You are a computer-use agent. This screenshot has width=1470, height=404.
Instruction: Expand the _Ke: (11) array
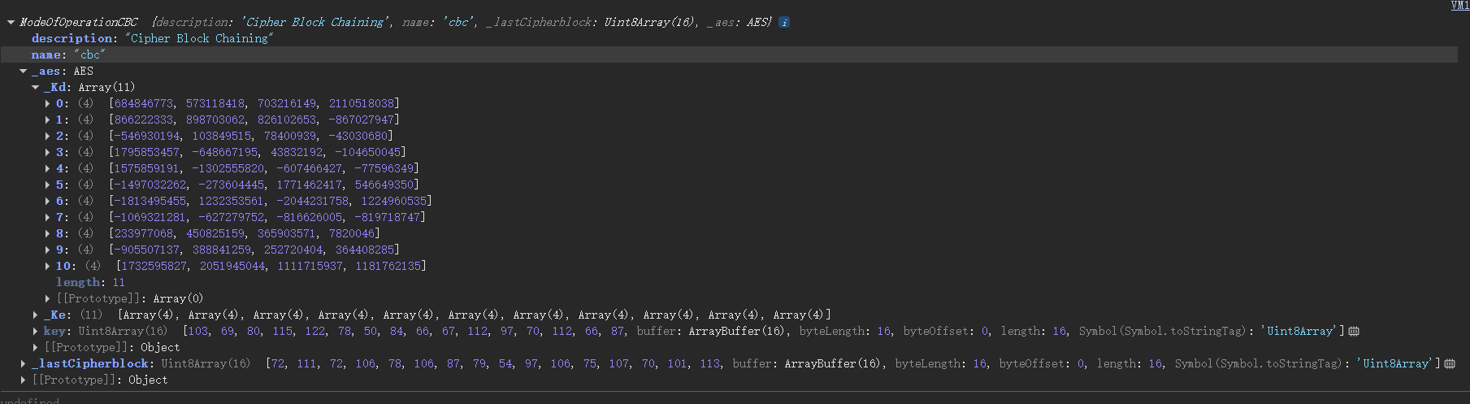click(36, 315)
